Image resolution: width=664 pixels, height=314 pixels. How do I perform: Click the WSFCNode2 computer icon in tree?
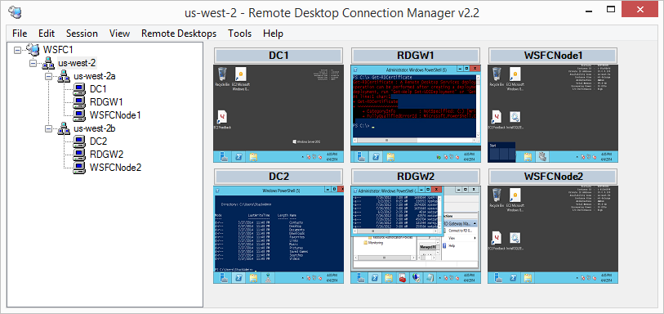pos(79,168)
